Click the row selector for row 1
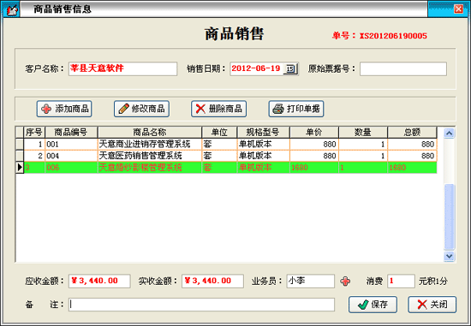Viewport: 471px width, 326px height. (x=20, y=144)
